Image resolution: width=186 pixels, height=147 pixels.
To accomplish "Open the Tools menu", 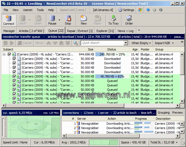I will (40, 10).
